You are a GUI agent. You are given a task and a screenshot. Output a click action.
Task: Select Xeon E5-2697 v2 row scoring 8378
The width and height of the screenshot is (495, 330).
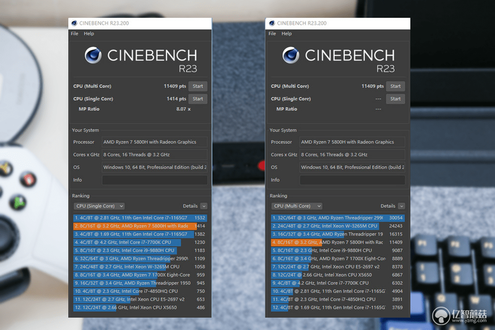point(337,266)
